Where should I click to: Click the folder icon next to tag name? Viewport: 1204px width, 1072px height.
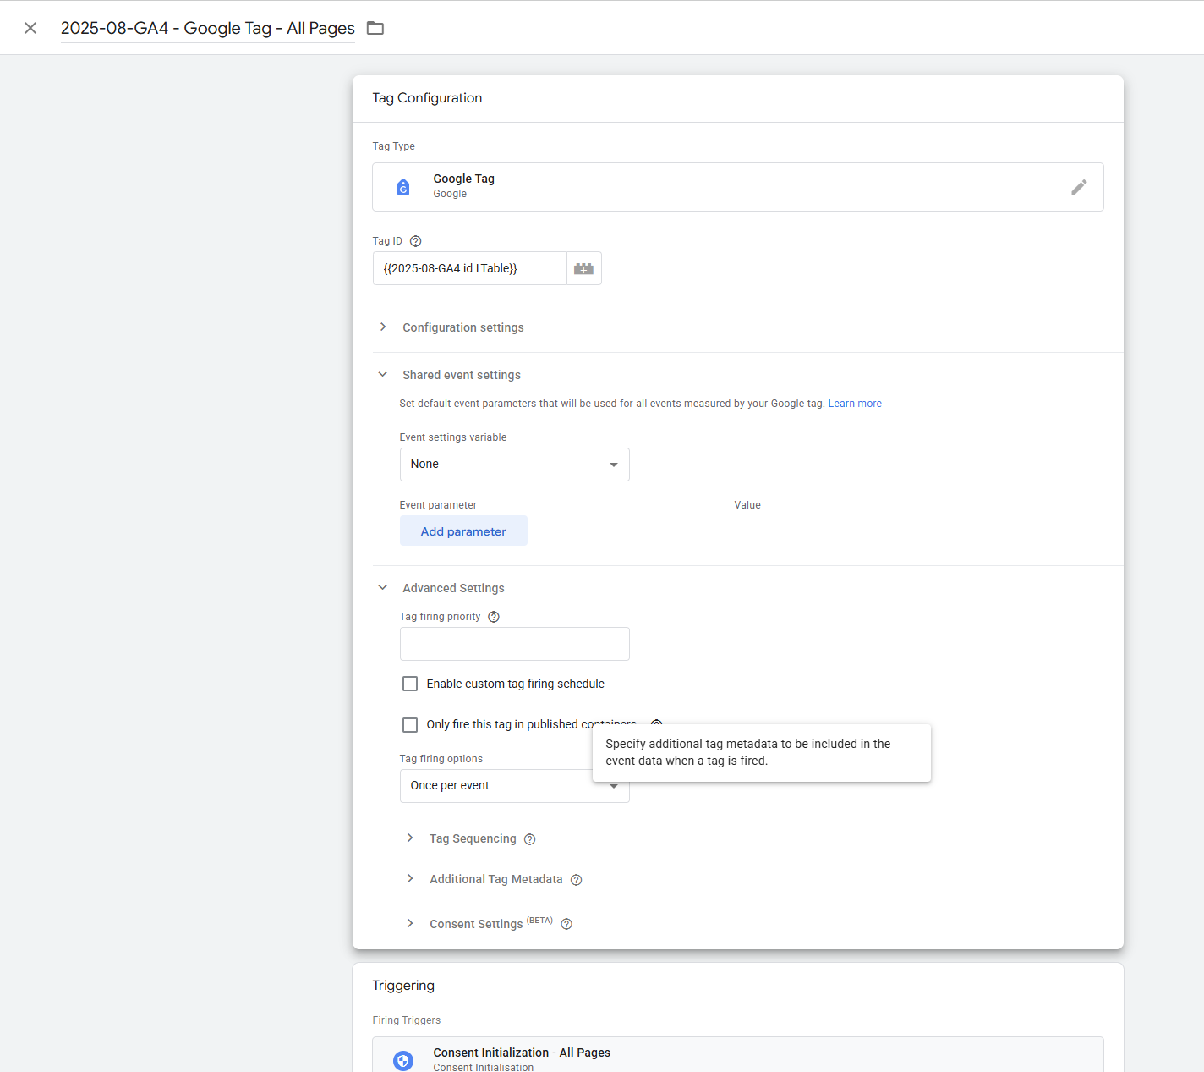coord(375,28)
